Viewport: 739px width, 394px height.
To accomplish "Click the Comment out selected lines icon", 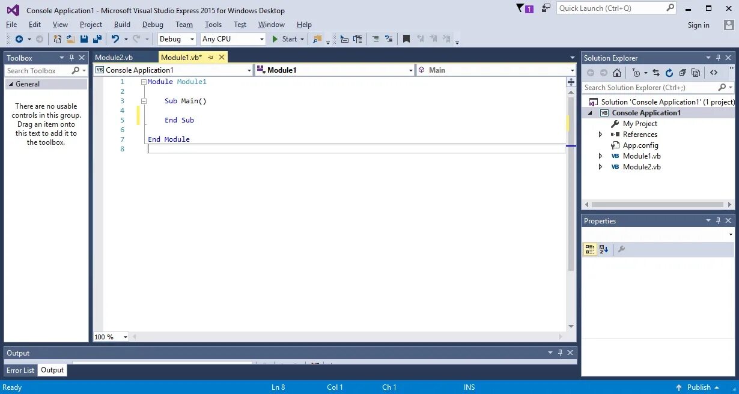I will (376, 39).
